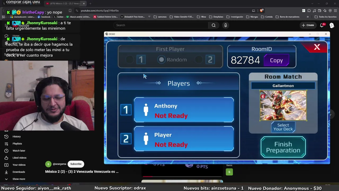Click the video progress bar
Screen dimensions: 339x191
pos(182,176)
